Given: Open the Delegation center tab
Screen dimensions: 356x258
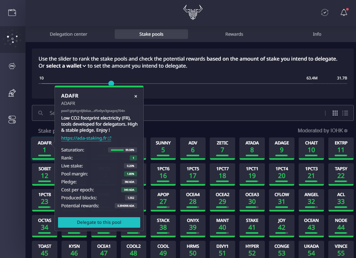Looking at the screenshot, I should click(x=68, y=34).
